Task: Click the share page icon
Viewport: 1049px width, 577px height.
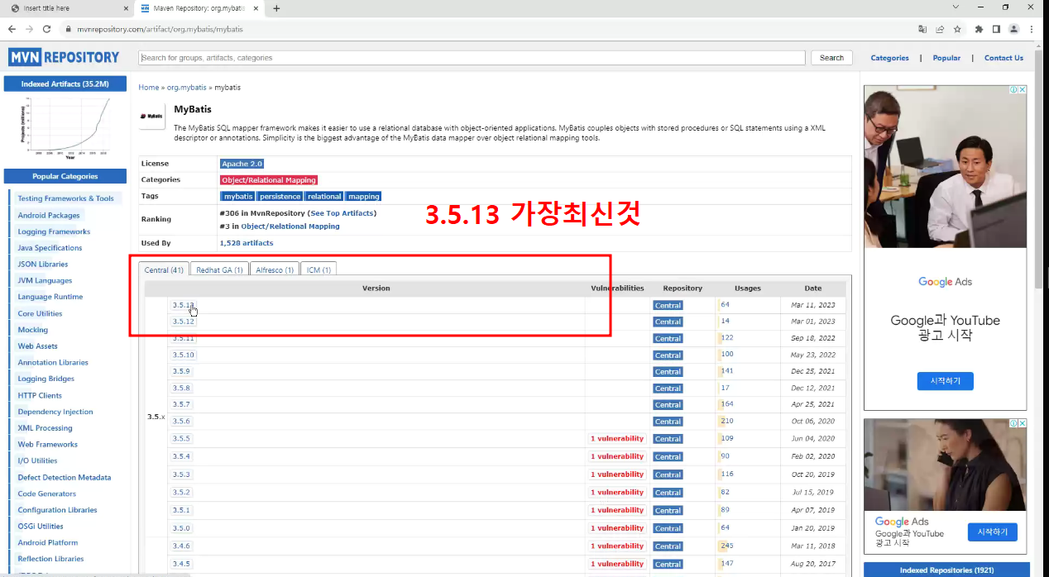Action: point(940,29)
